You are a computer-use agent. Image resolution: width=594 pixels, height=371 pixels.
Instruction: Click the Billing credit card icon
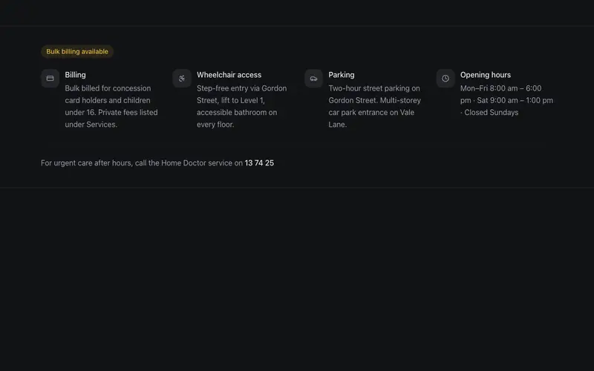50,79
